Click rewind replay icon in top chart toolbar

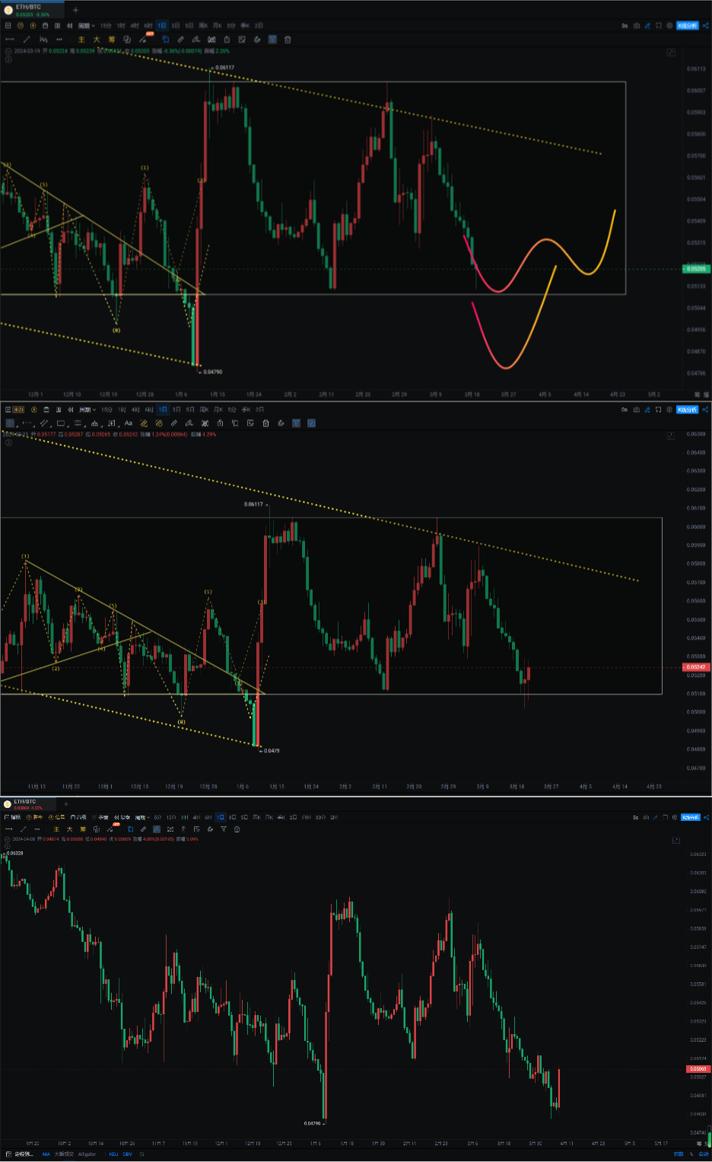click(69, 26)
